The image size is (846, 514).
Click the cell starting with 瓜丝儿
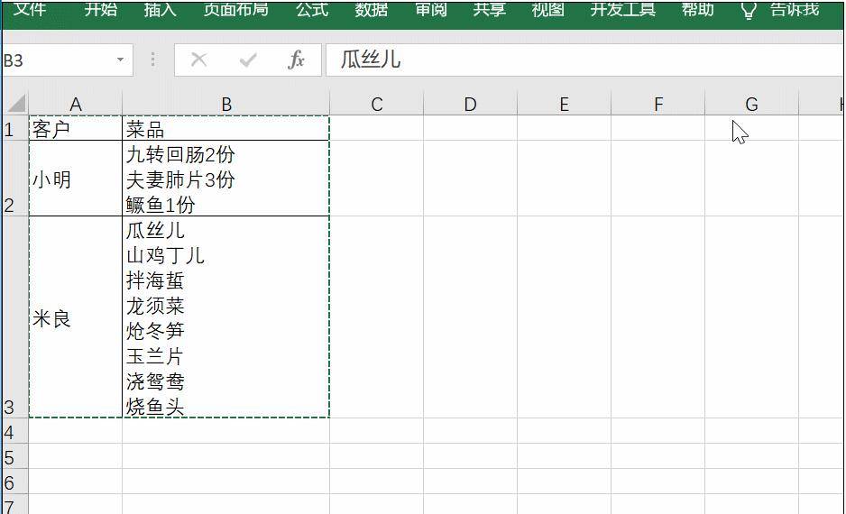coord(226,317)
